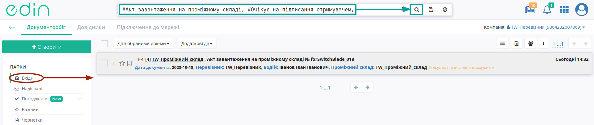The height and width of the screenshot is (125, 594).
Task: Click the document view icon
Action: [516, 44]
